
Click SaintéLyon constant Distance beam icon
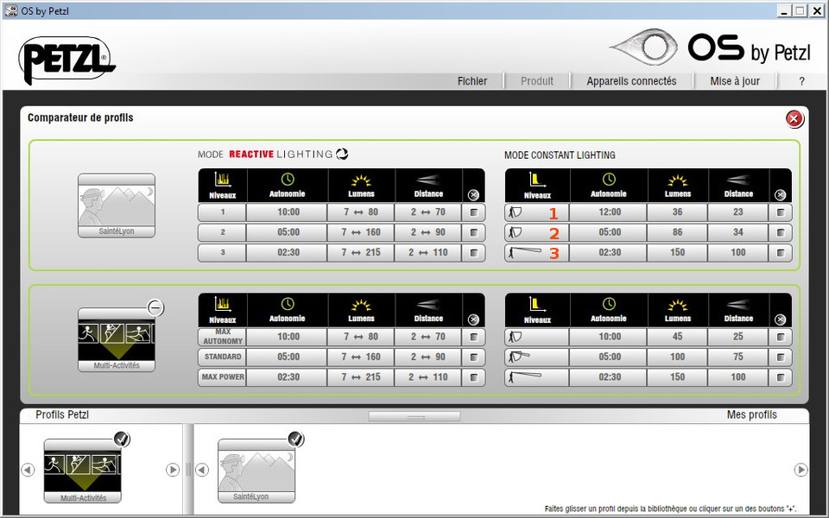(x=738, y=180)
